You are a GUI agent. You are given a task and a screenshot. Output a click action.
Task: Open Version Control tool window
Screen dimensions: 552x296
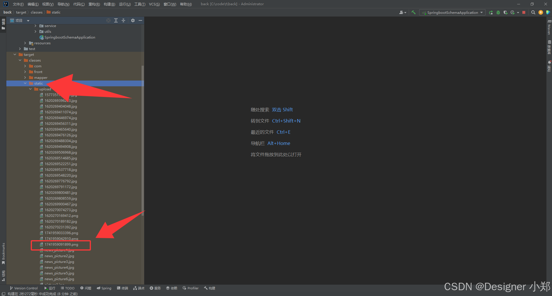[24, 288]
